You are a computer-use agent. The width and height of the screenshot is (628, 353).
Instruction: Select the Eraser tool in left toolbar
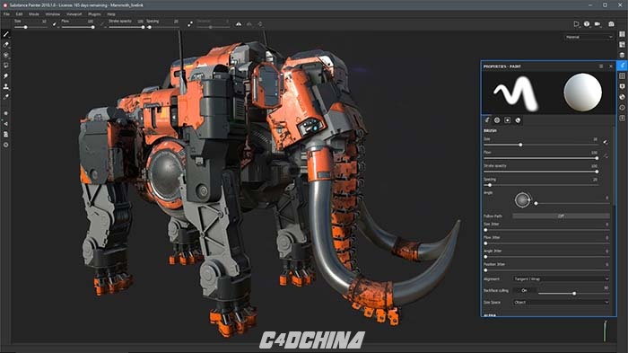[x=5, y=45]
